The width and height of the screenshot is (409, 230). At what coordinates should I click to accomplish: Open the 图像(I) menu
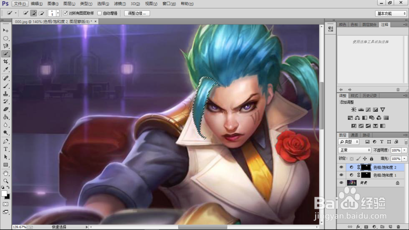[x=53, y=4]
